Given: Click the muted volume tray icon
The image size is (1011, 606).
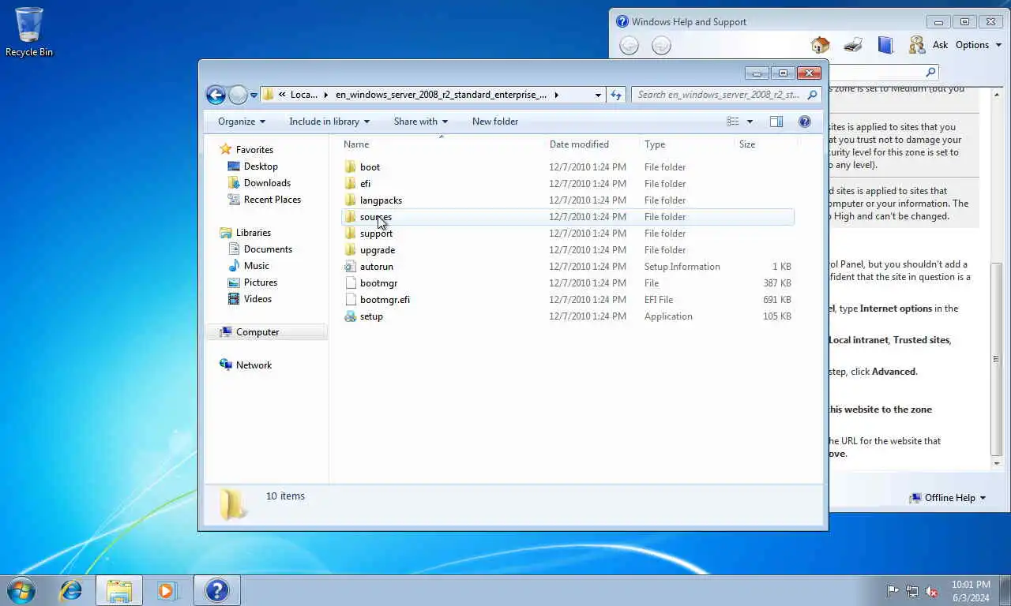Looking at the screenshot, I should tap(931, 591).
